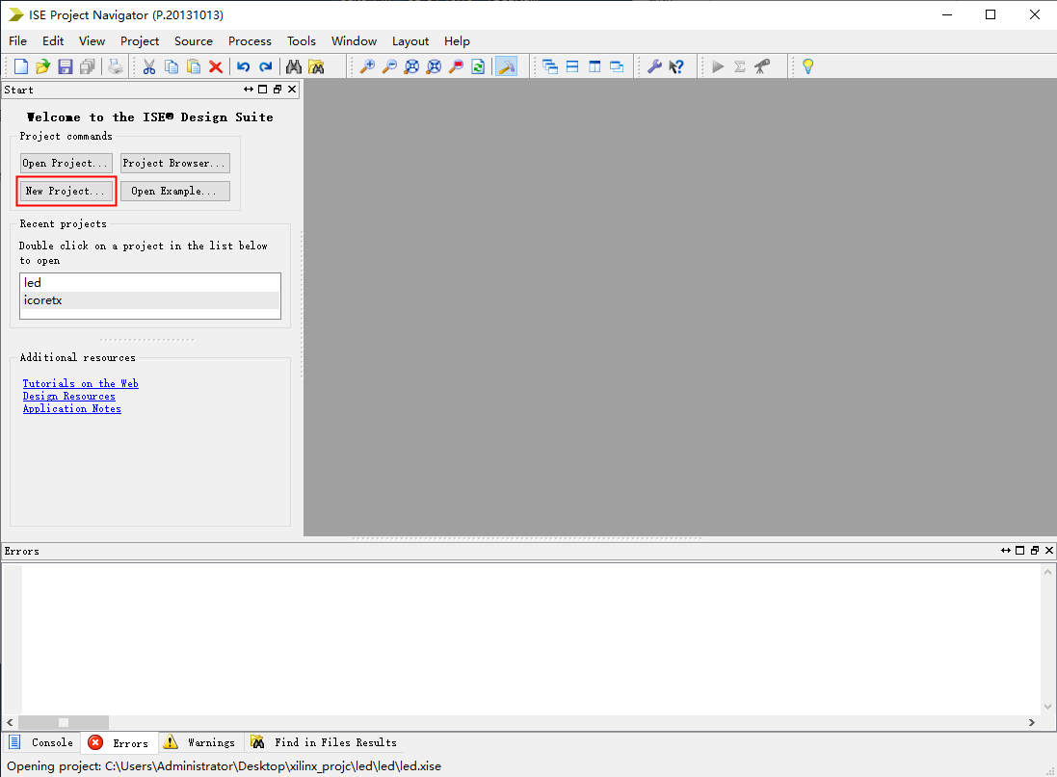Click the Open folder toolbar icon
Screen dimensions: 1057x777
click(x=43, y=66)
